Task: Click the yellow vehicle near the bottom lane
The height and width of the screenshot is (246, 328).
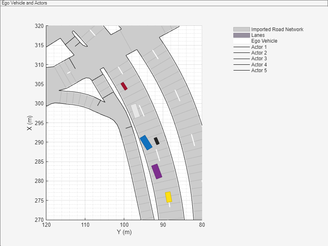Action: tap(169, 196)
